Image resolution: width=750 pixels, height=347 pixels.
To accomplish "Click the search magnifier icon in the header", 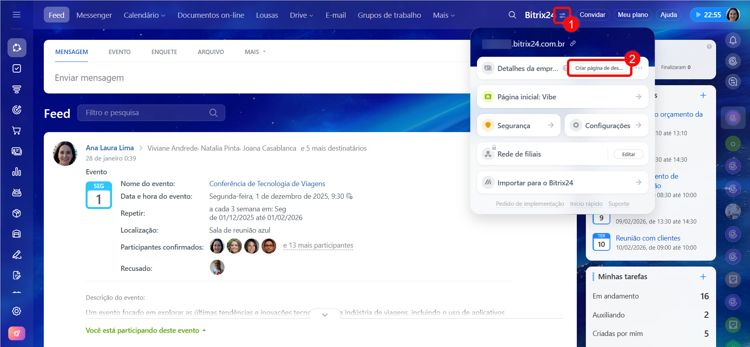I will click(x=512, y=15).
